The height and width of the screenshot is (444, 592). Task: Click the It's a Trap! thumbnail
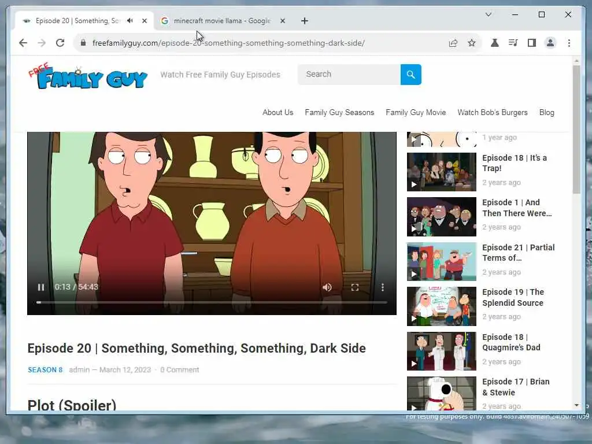pyautogui.click(x=441, y=172)
